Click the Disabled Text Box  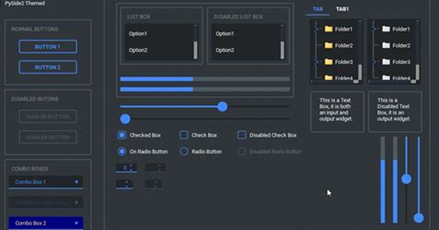[395, 112]
